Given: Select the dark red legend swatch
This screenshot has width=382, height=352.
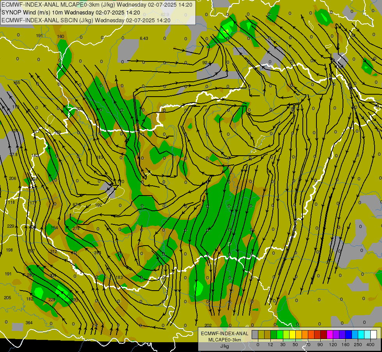Looking at the screenshot, I should (324, 334).
